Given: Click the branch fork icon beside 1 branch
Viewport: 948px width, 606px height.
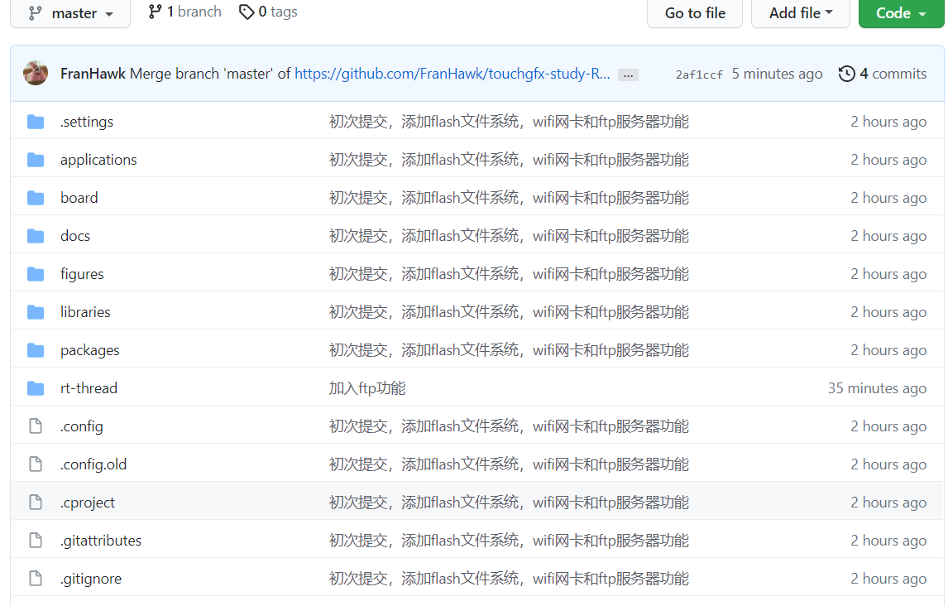Looking at the screenshot, I should (x=156, y=12).
